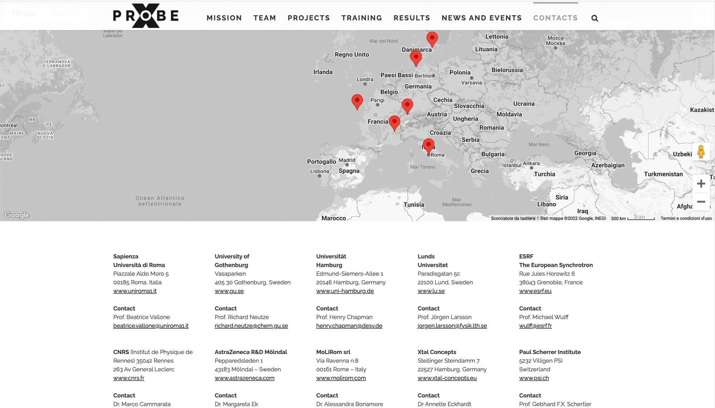Click the Sapienza Università di Roma heading
This screenshot has height=408, width=715.
[139, 261]
